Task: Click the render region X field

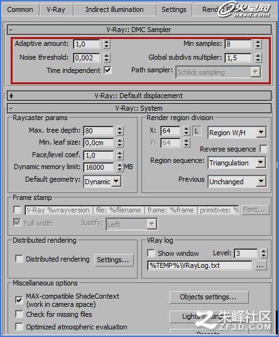Action: click(170, 131)
